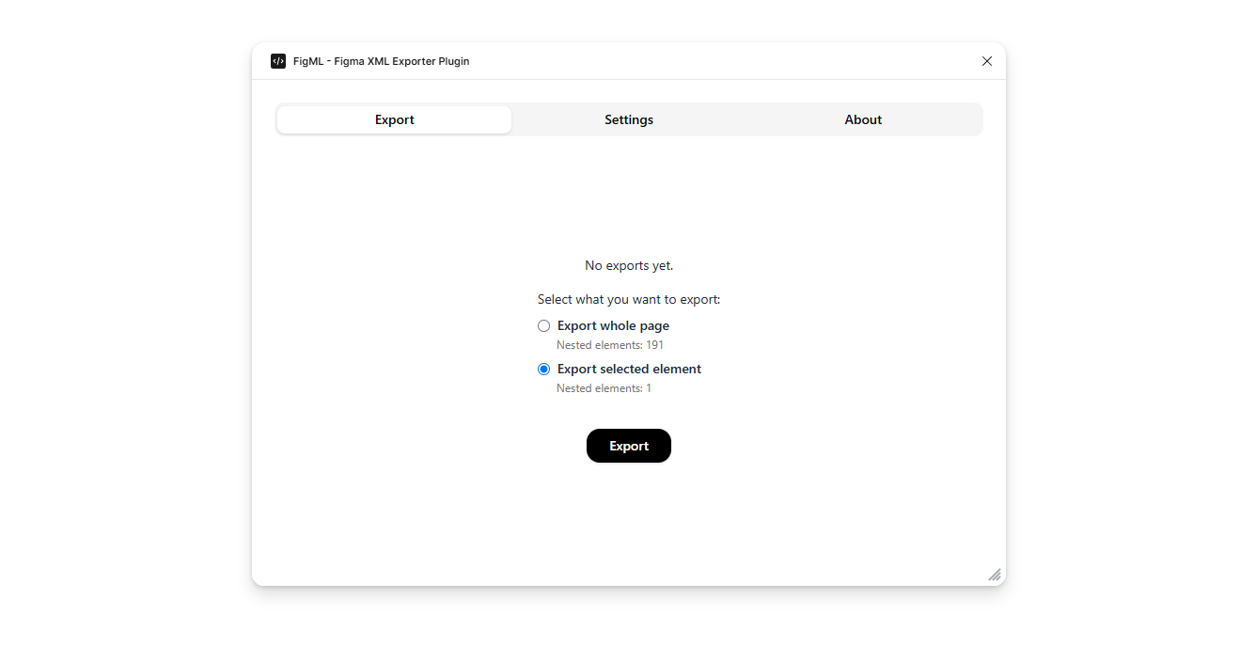Switch to the Export tab
Screen dimensions: 1240x646
(x=394, y=119)
